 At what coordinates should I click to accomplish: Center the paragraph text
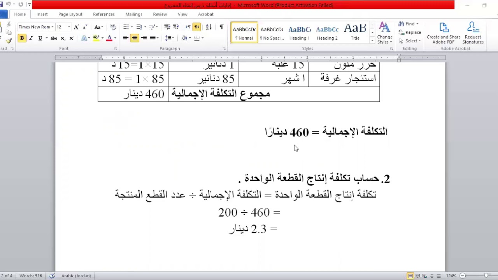(135, 38)
